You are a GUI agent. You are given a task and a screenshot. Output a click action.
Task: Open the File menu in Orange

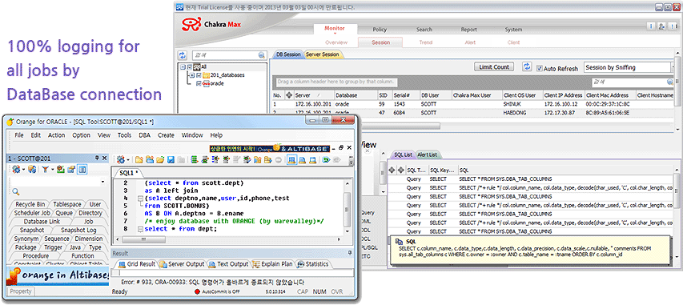point(18,135)
